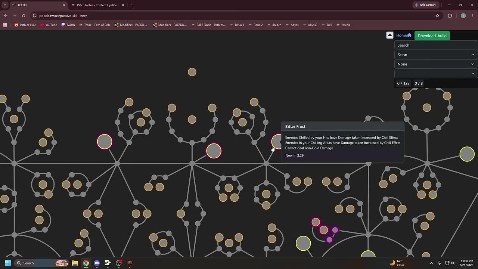Viewport: 478px width, 269px height.
Task: Open Breach bookmark
Action: click(274, 25)
